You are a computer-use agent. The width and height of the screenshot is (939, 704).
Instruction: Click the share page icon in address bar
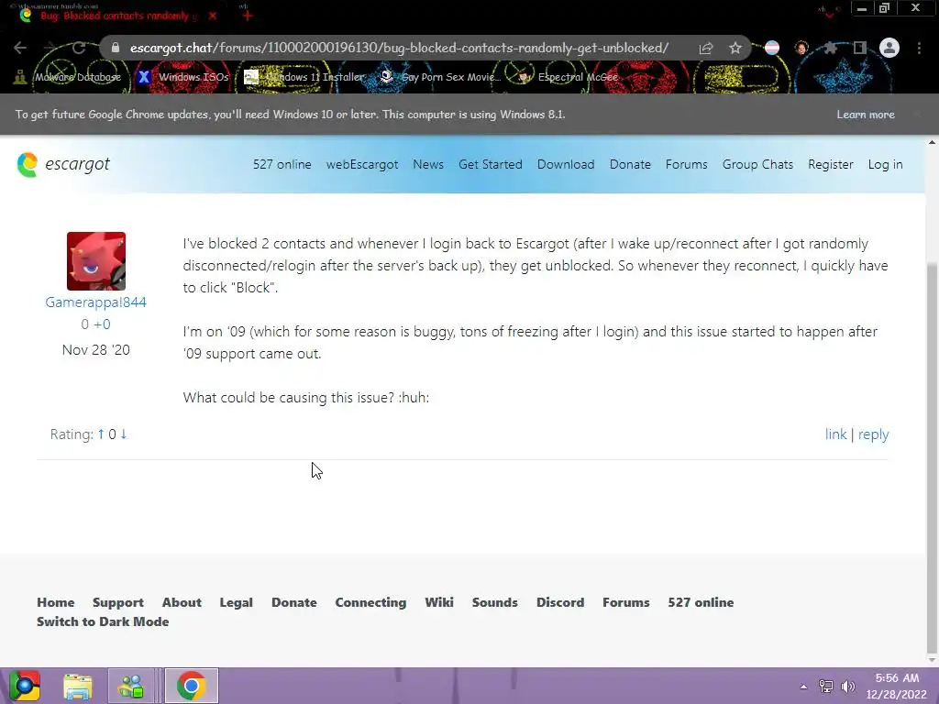(706, 48)
